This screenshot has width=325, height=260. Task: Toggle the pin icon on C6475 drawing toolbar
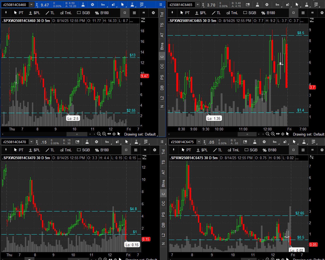pyautogui.click(x=173, y=150)
